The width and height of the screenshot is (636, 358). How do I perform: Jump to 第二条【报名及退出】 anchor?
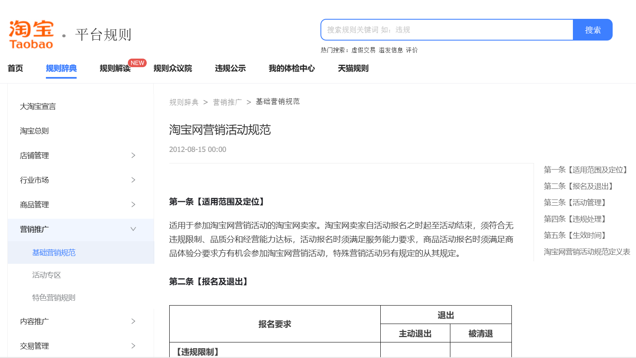click(x=579, y=186)
